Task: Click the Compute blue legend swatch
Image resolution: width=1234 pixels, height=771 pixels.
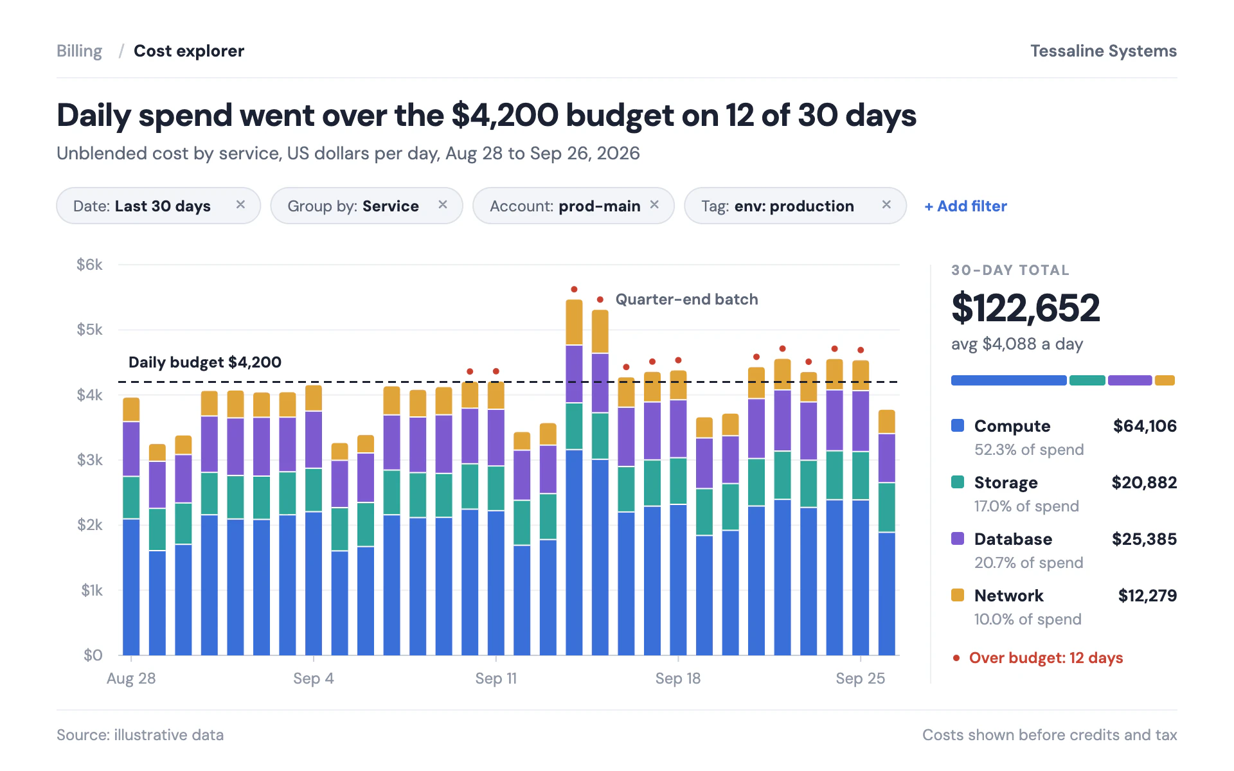Action: pos(958,425)
